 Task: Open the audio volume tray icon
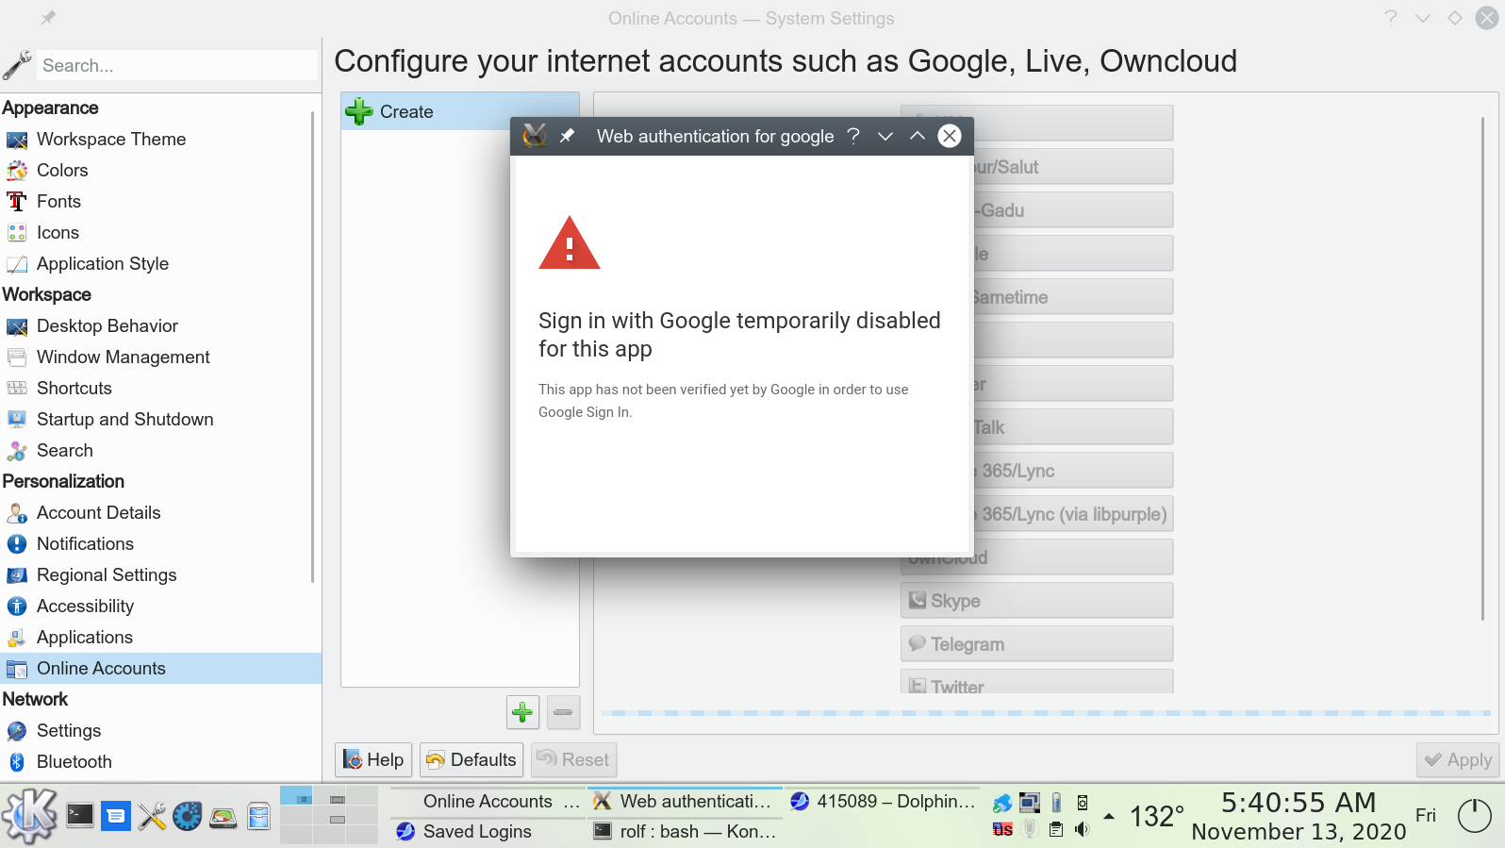1083,829
